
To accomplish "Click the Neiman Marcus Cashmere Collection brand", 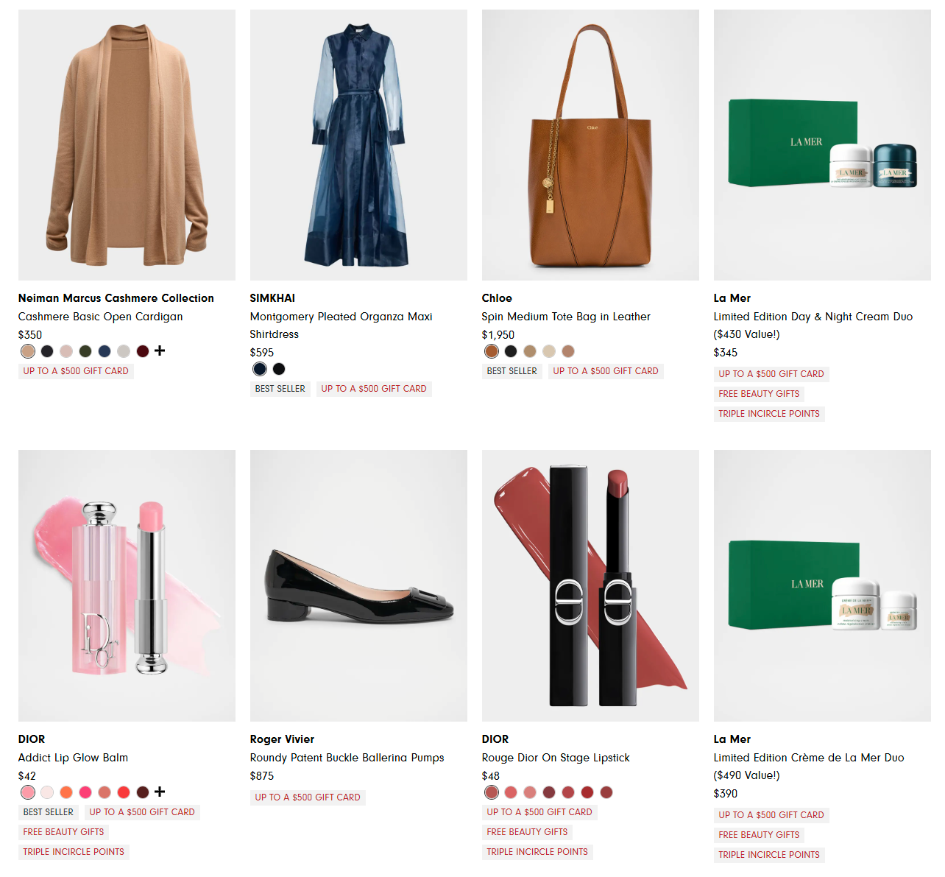I will pos(116,298).
